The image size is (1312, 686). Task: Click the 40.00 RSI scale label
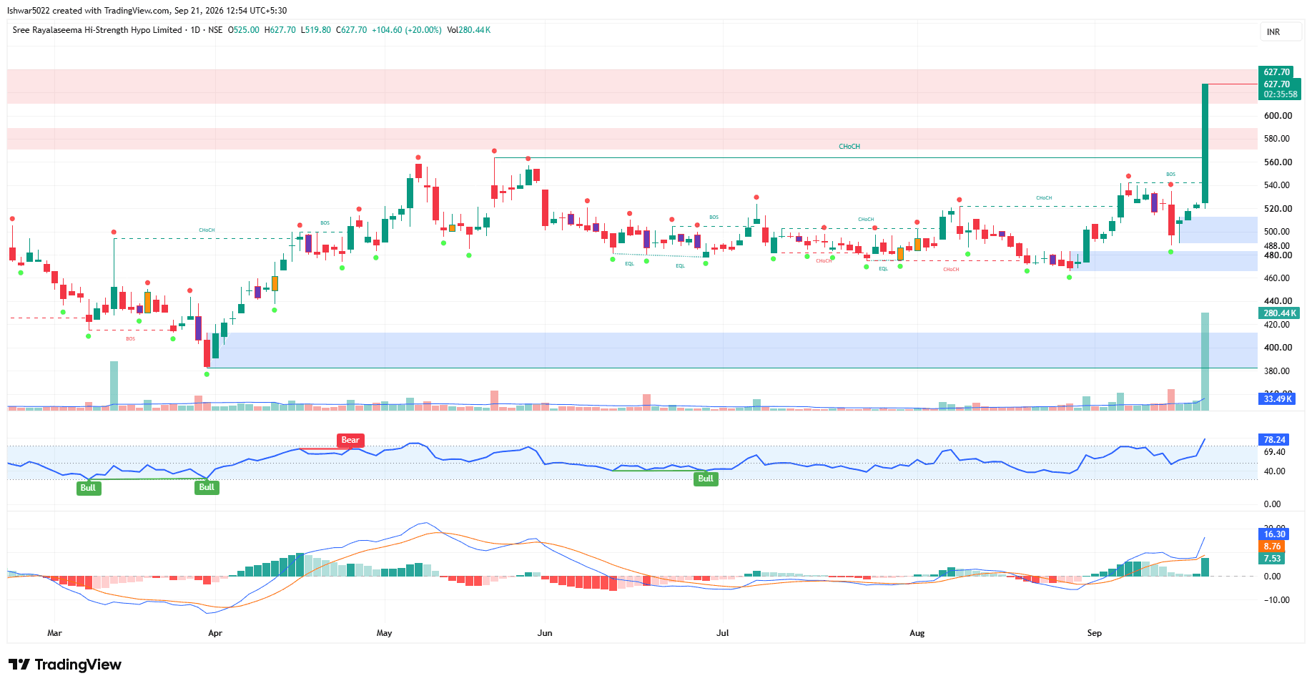pos(1275,471)
